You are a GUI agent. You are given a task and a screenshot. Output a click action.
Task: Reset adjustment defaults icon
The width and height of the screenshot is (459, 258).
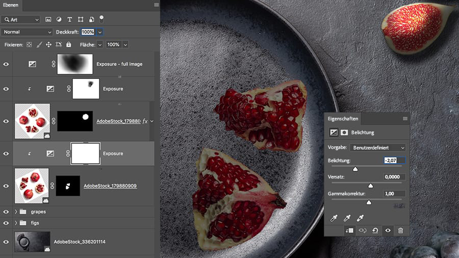point(375,230)
